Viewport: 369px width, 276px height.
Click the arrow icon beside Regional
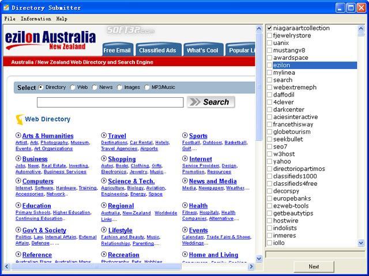pos(104,205)
